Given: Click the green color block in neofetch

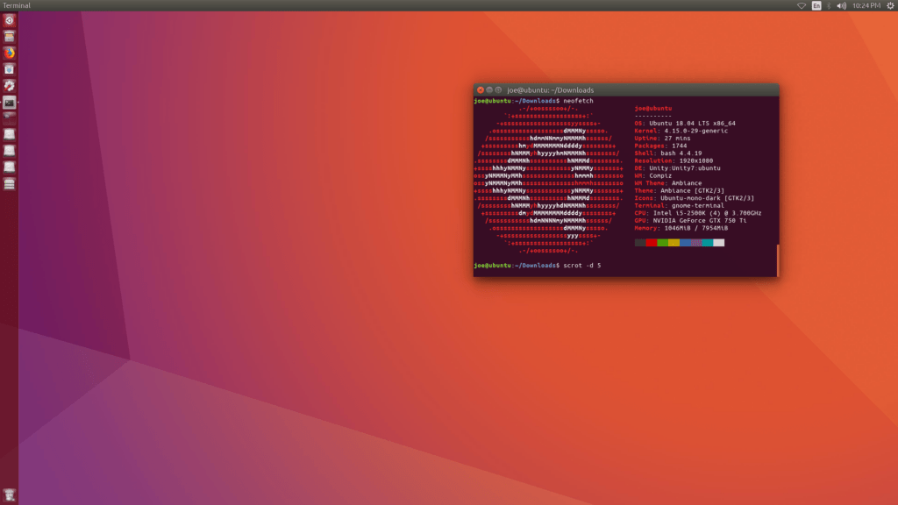Looking at the screenshot, I should click(663, 243).
